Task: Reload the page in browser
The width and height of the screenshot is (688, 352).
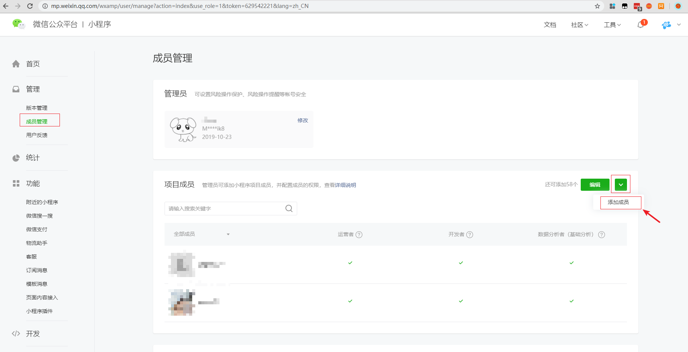Action: tap(30, 6)
